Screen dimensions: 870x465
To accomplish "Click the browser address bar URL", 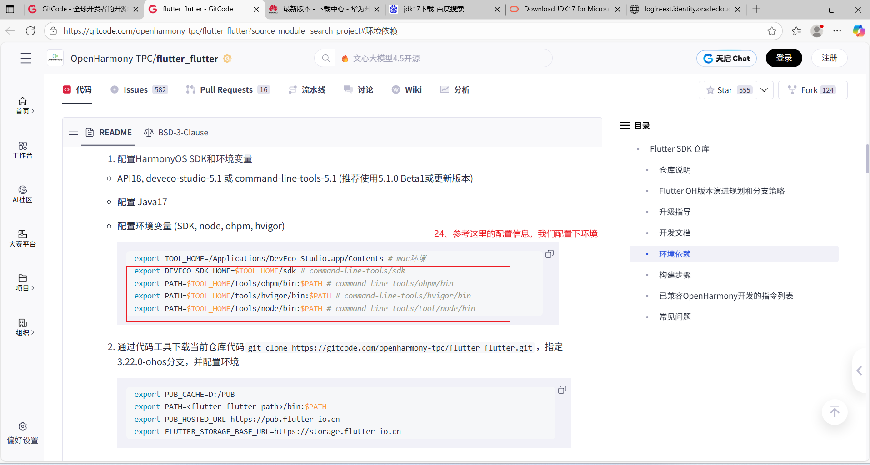I will click(x=230, y=31).
